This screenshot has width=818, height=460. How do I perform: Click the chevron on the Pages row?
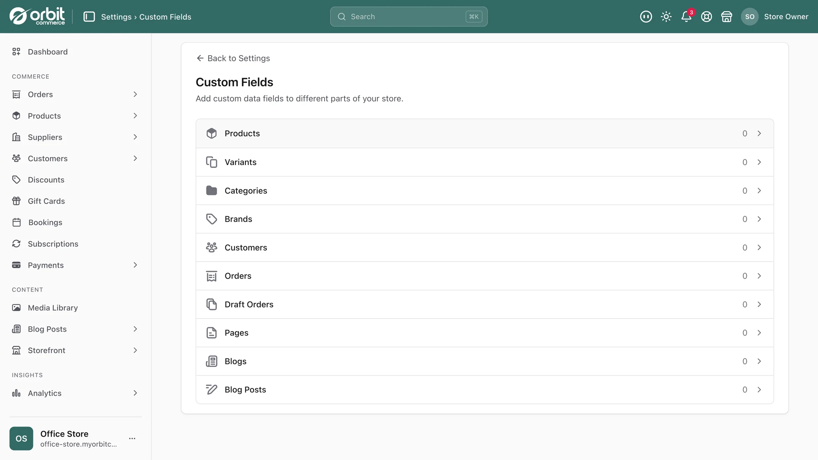pyautogui.click(x=759, y=333)
